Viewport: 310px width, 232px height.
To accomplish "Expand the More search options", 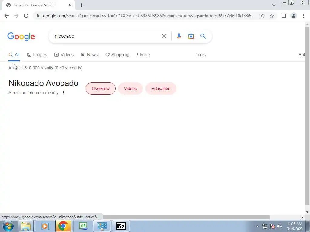I will click(143, 55).
